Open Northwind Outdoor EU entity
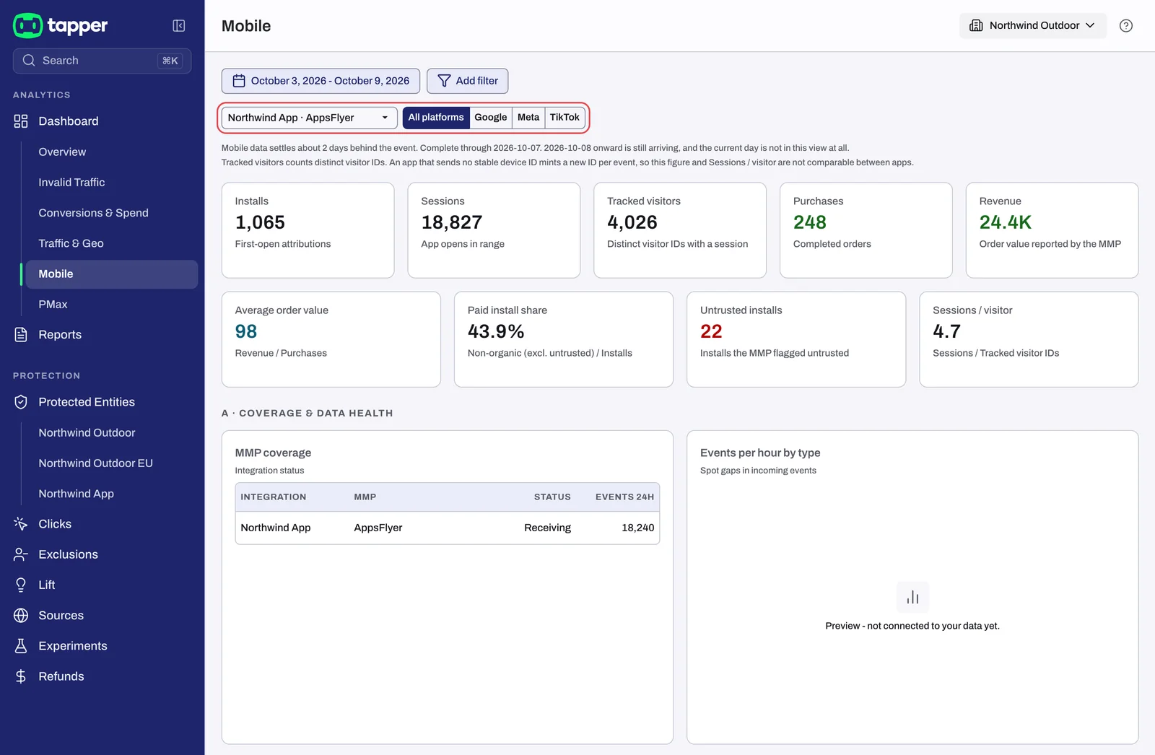 click(x=95, y=463)
